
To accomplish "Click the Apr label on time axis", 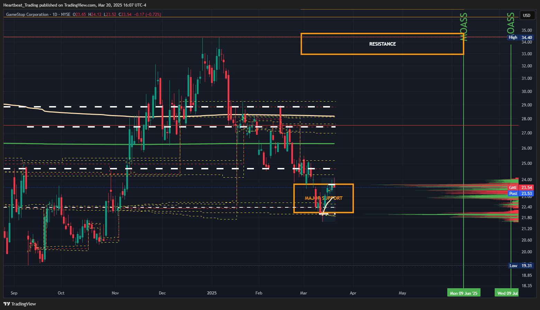I will (x=353, y=293).
